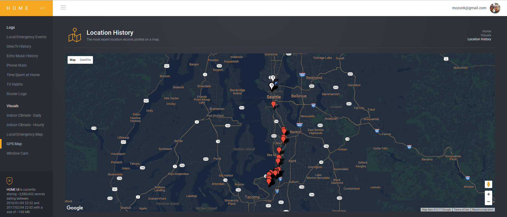Click the Location History page title

pos(110,33)
